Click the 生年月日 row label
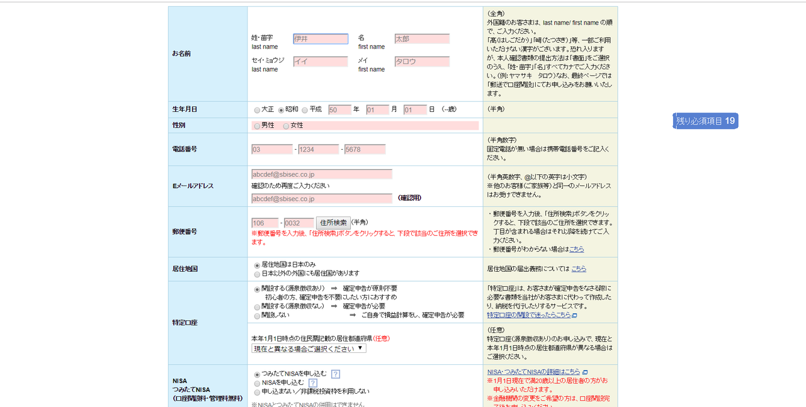Image resolution: width=806 pixels, height=407 pixels. click(x=184, y=109)
